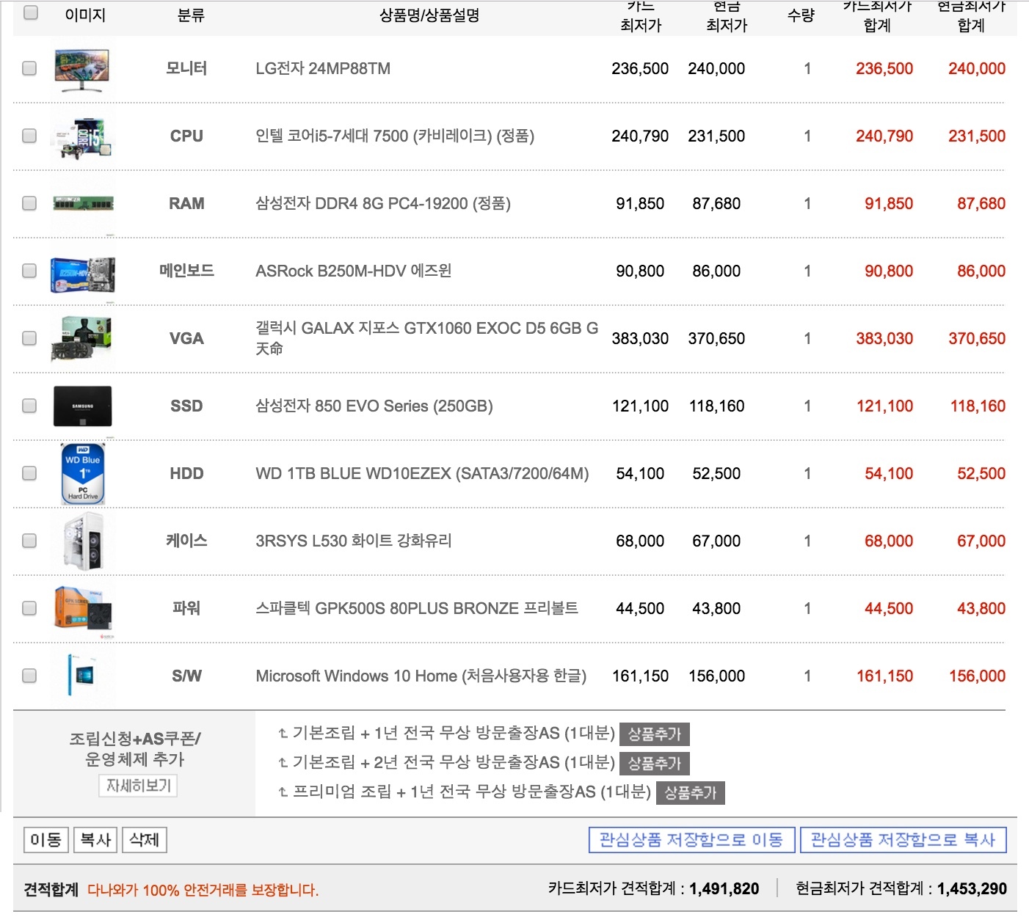Image resolution: width=1029 pixels, height=917 pixels.
Task: View the GALAX GTX1060 graphics card thumbnail
Action: point(81,339)
